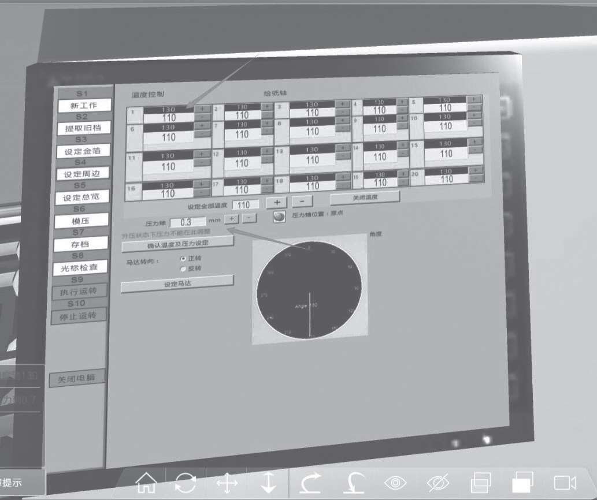597x500 pixels.
Task: Click zone 1 set temperature value 110
Action: pos(169,118)
